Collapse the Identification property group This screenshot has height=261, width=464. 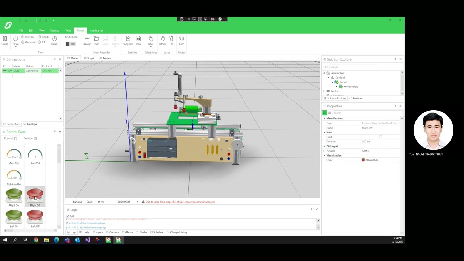(324, 119)
